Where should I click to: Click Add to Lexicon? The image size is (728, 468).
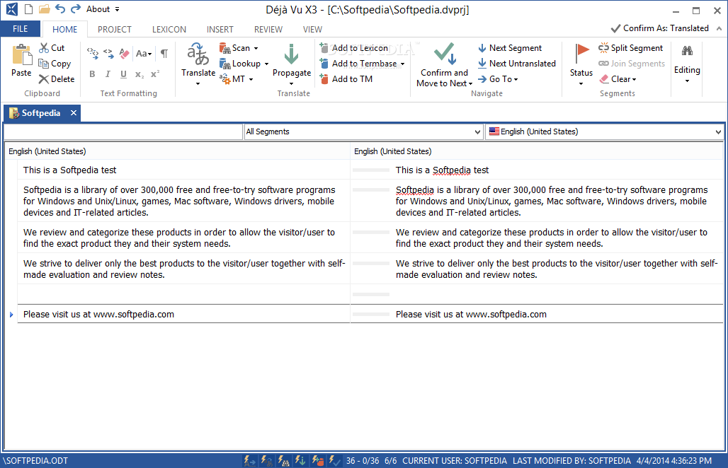tap(354, 48)
